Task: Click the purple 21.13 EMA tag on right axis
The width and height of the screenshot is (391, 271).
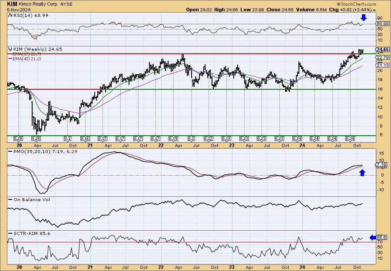Action: click(x=383, y=65)
